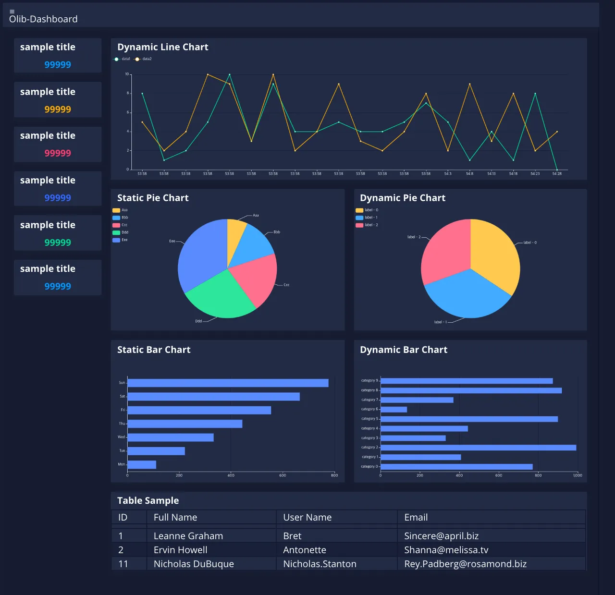Click the Sun bar in Static Bar Chart
The width and height of the screenshot is (615, 595).
228,383
